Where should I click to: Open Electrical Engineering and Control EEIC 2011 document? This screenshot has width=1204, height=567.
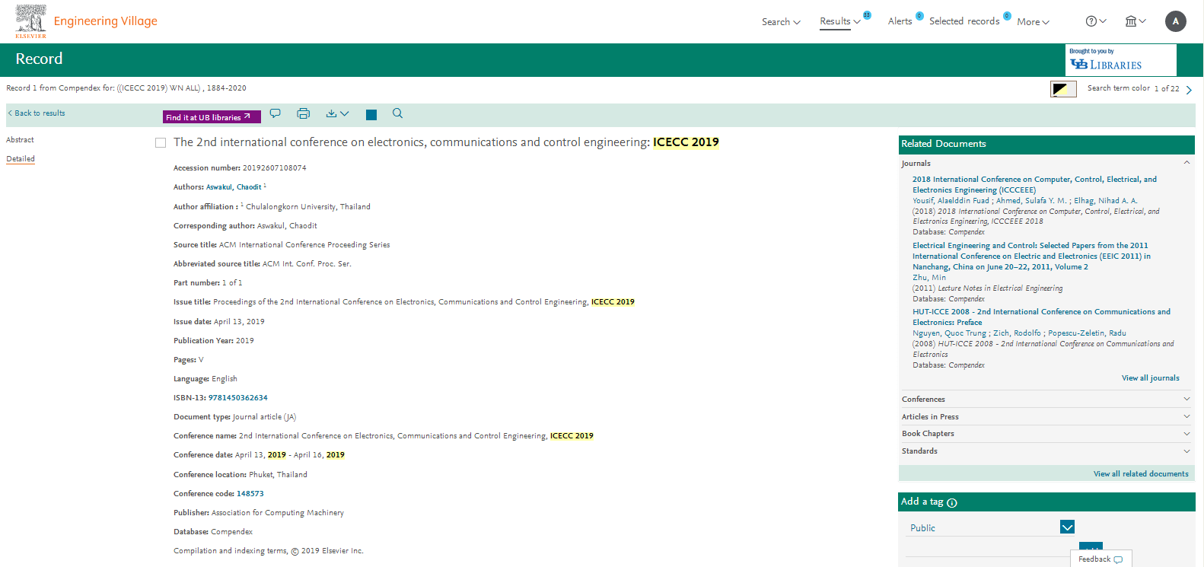(1031, 256)
